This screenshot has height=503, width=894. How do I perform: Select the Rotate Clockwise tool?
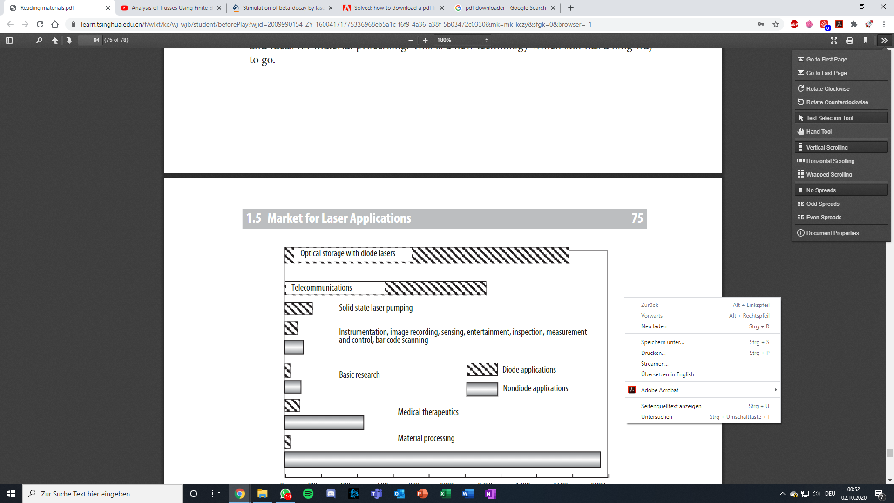click(x=828, y=88)
